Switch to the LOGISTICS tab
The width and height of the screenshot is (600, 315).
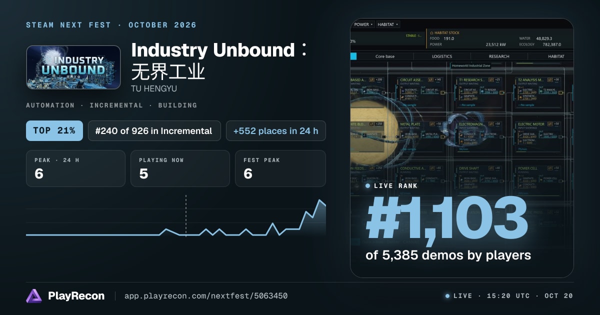(x=442, y=56)
